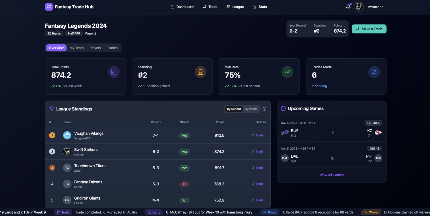Click the info icon beside By Points
Image resolution: width=430 pixels, height=216 pixels.
tap(264, 109)
